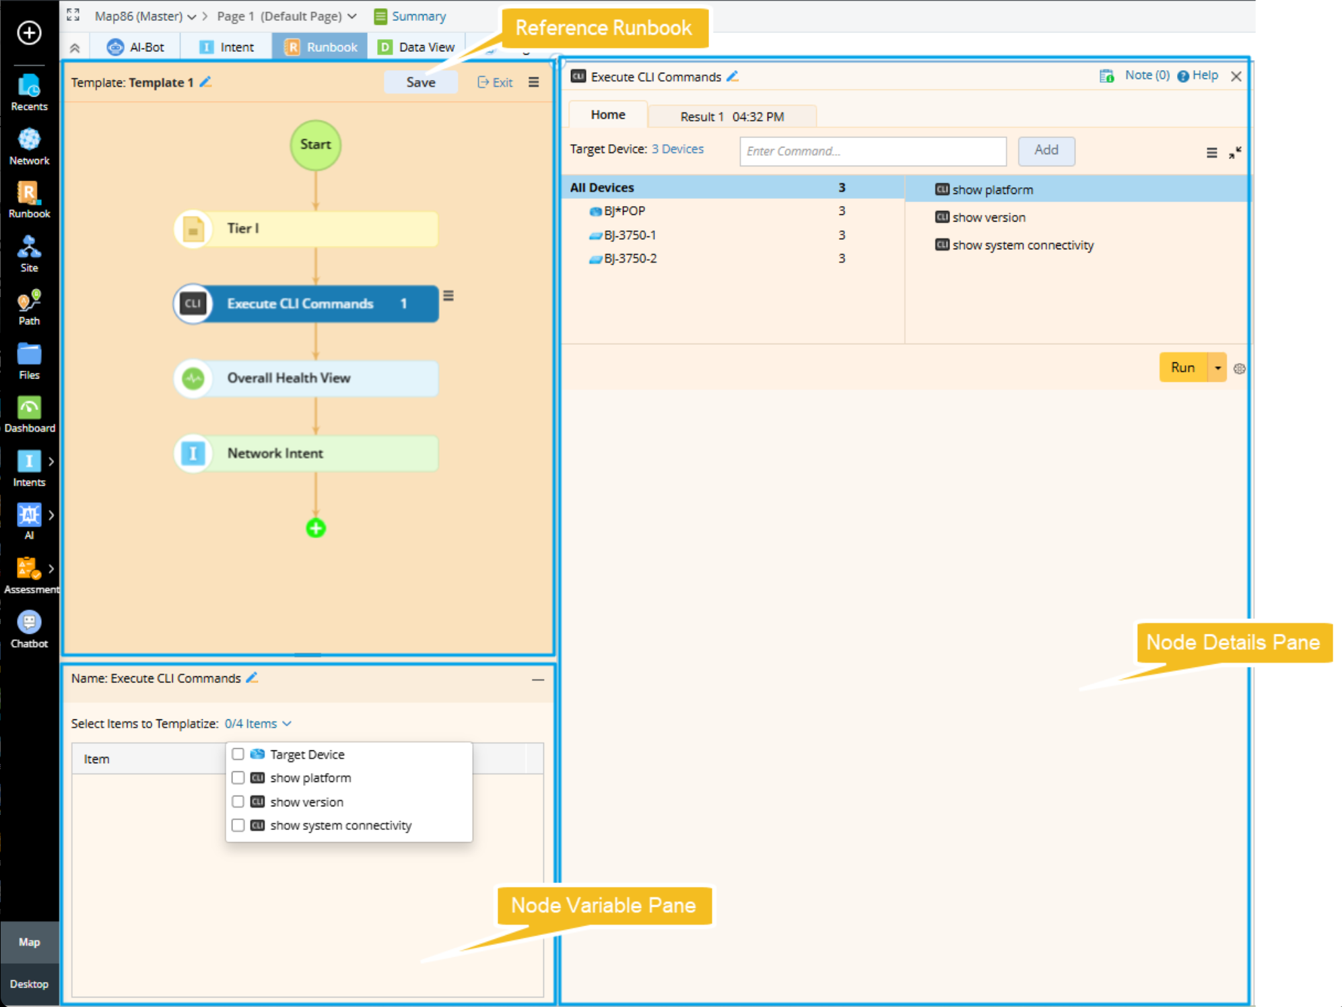
Task: Open the Run button dropdown arrow
Action: click(1217, 368)
